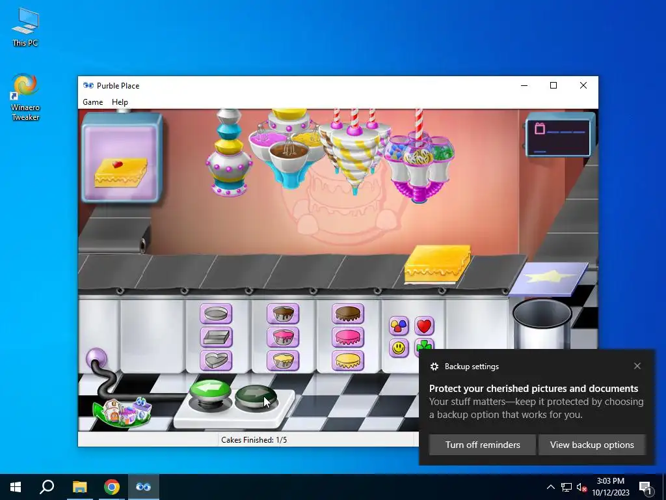Select the heart-shaped cake pan
Viewport: 666px width, 500px height.
pos(216,361)
